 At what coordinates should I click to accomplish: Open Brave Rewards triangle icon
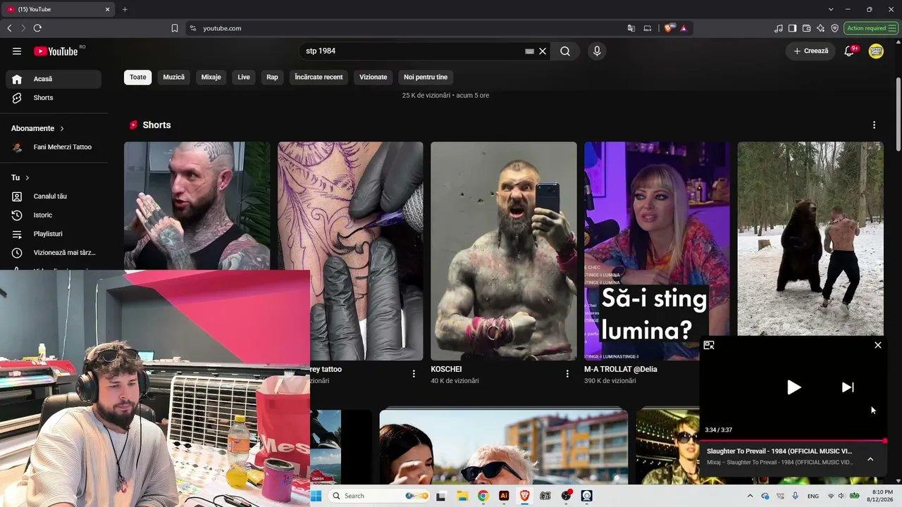click(x=684, y=28)
